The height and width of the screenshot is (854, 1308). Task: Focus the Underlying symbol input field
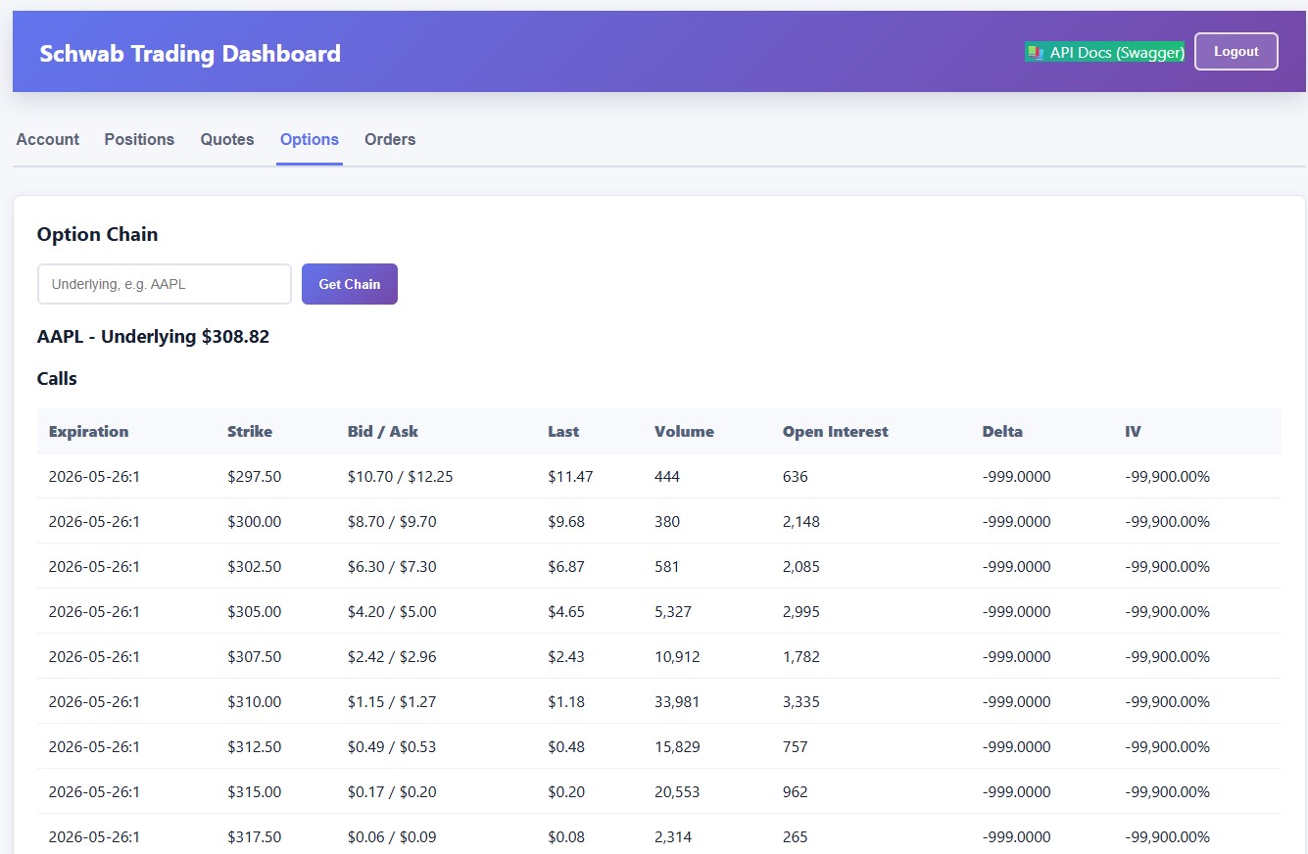[x=165, y=284]
